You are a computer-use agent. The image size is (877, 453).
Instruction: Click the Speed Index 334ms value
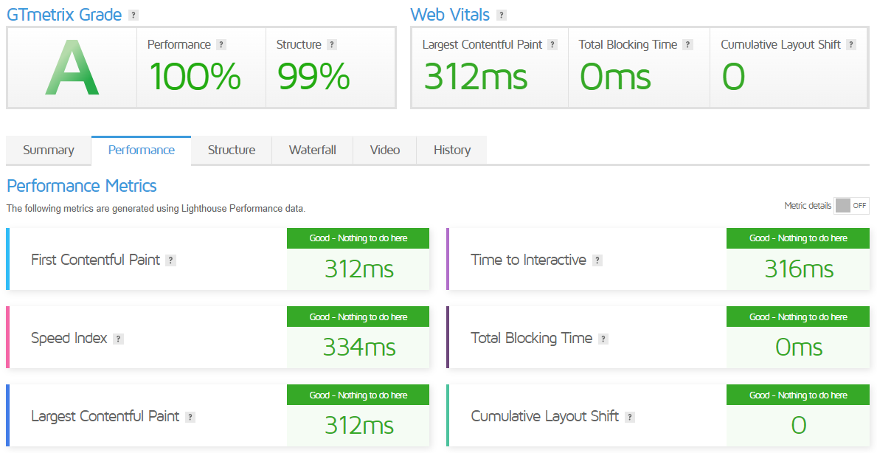coord(359,347)
